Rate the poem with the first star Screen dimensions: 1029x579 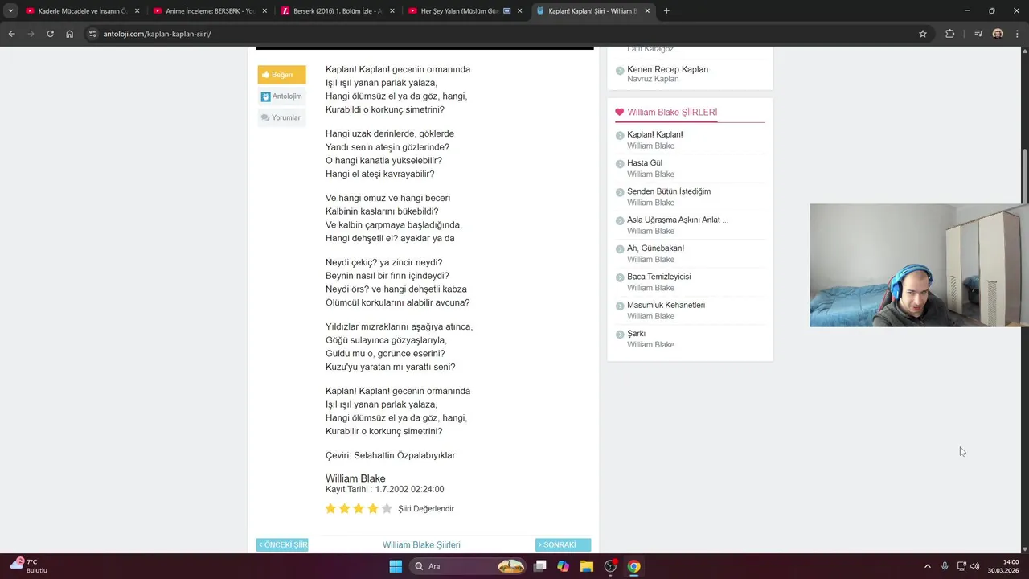330,509
